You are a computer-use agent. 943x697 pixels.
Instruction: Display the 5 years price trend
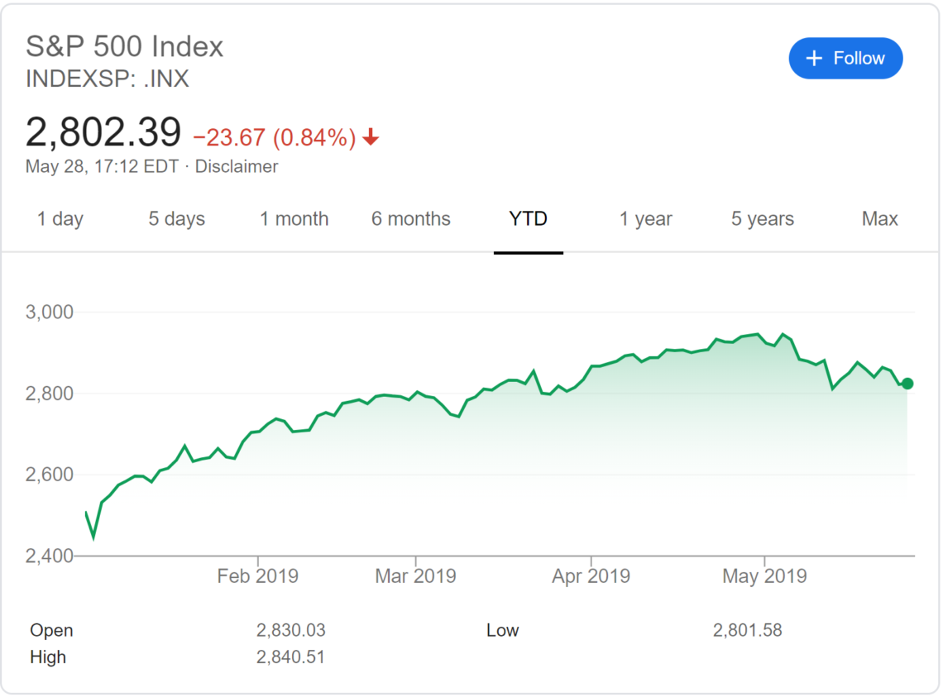pos(761,219)
